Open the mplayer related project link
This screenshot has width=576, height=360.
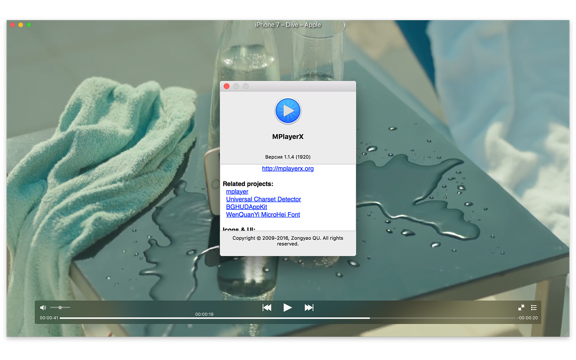(237, 192)
